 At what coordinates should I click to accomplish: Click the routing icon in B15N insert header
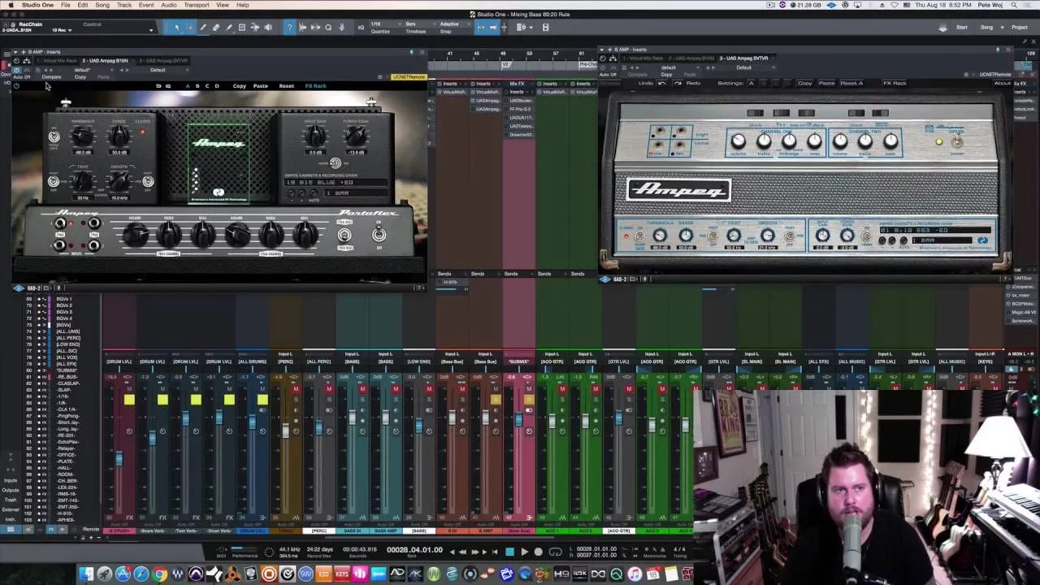point(27,60)
